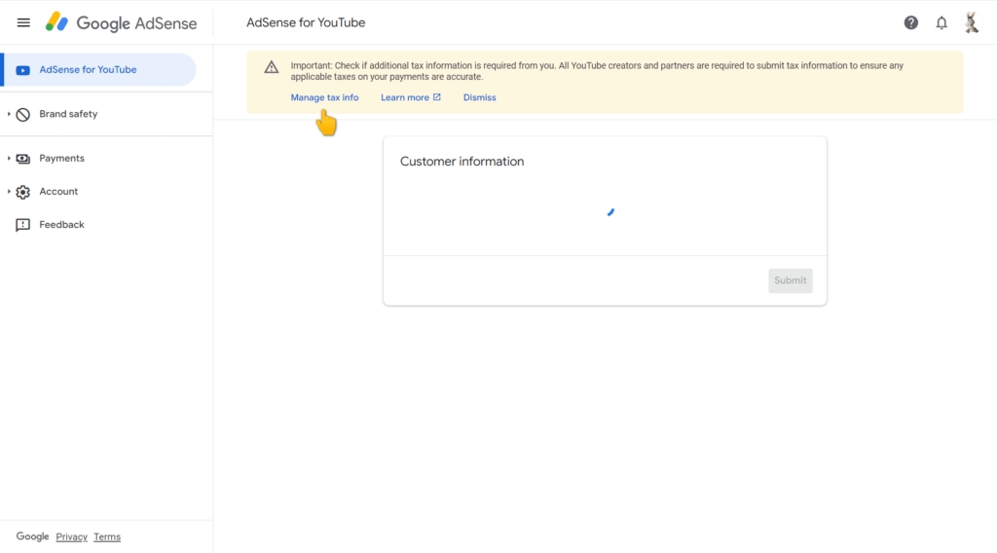Open the Terms link in footer
The height and width of the screenshot is (553, 997).
(107, 537)
